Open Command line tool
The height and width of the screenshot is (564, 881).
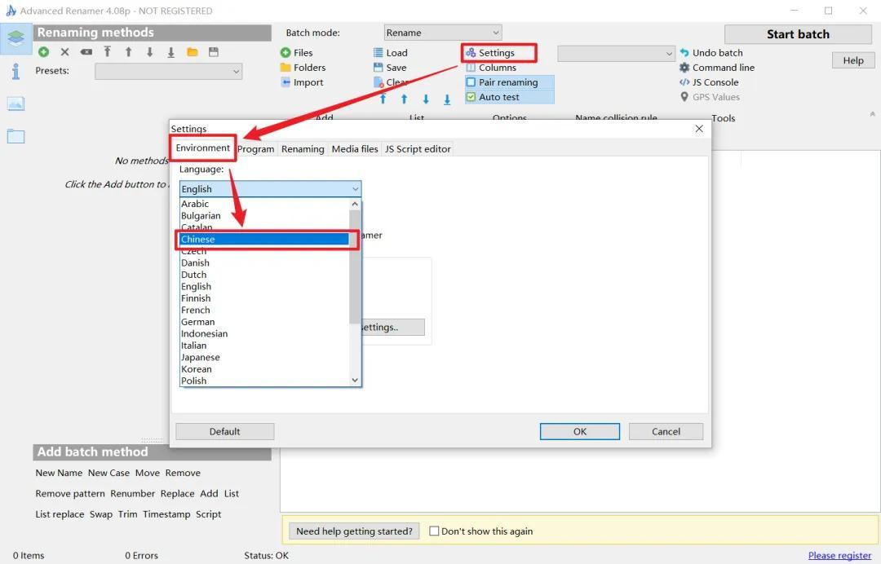coord(716,68)
